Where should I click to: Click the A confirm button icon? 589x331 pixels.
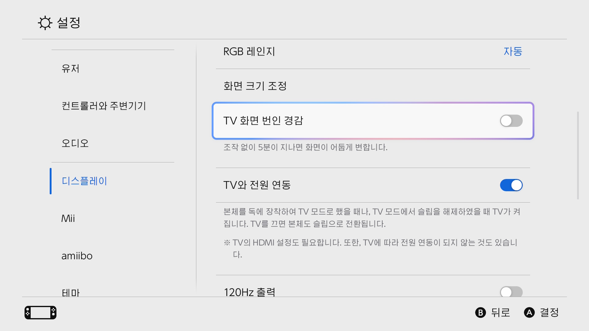(x=529, y=313)
